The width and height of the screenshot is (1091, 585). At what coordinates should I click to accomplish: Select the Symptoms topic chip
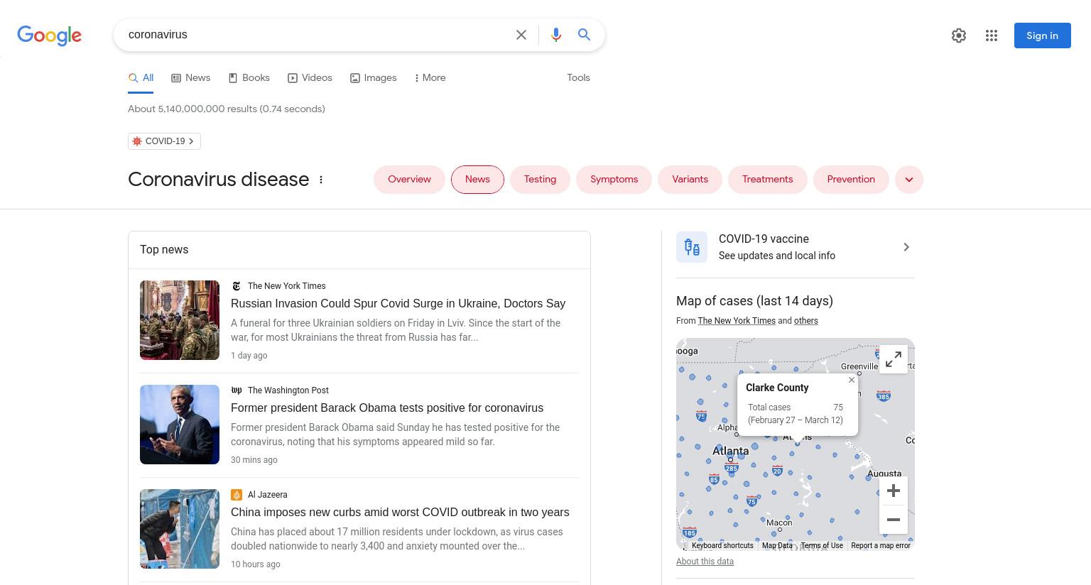pyautogui.click(x=614, y=180)
